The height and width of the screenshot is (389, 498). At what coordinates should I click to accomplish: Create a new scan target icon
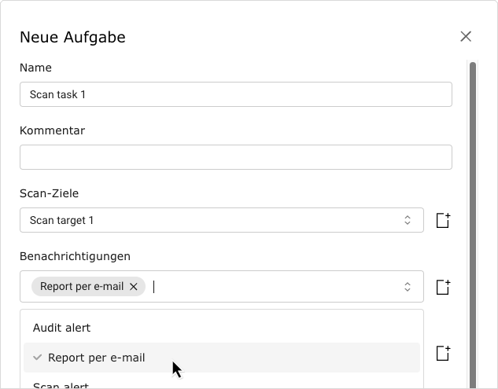[x=443, y=221]
